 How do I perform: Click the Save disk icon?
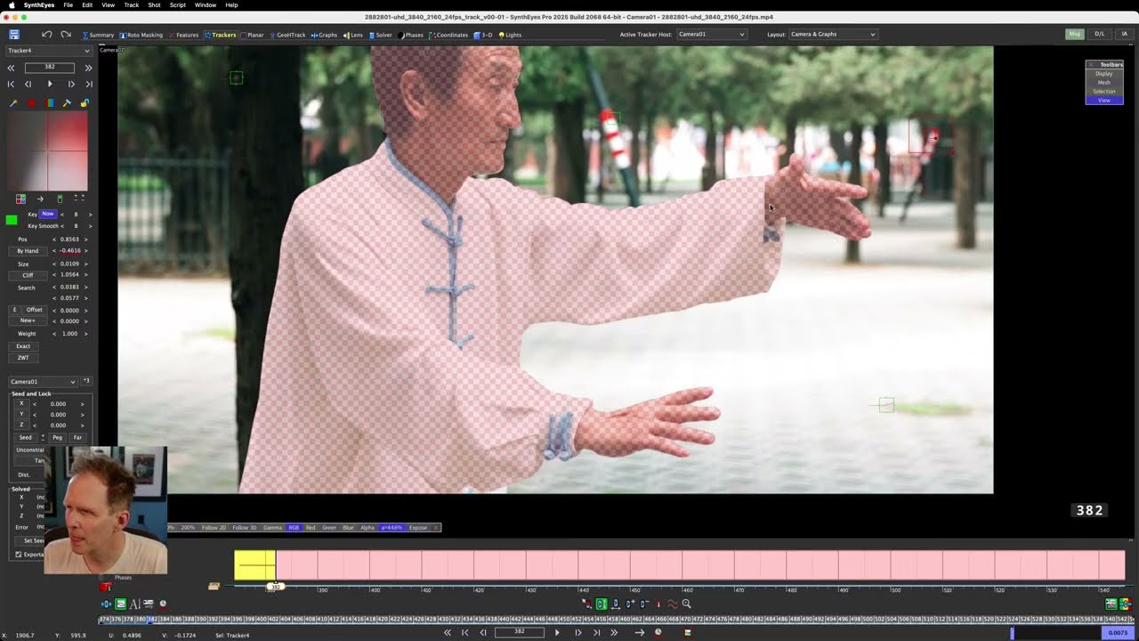click(14, 35)
